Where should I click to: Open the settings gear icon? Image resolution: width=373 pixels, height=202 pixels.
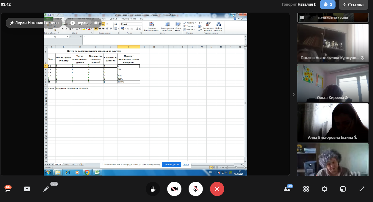point(325,189)
